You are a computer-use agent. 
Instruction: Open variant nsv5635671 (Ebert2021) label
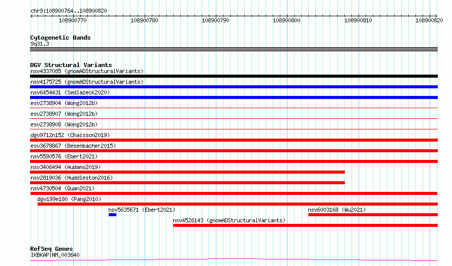[x=142, y=210]
